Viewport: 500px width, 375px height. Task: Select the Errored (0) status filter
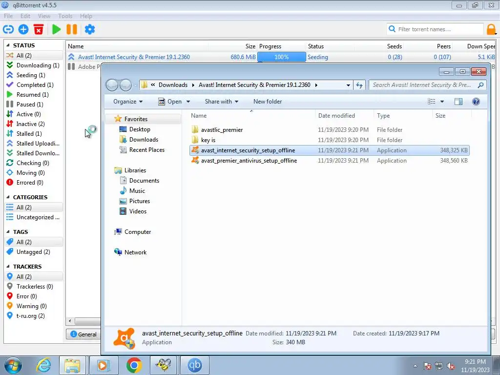click(x=34, y=183)
